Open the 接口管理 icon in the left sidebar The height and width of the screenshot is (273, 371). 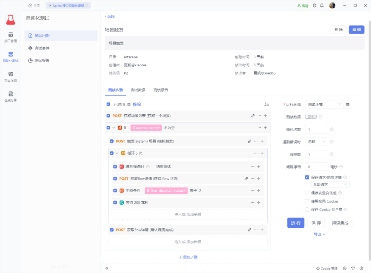tap(10, 37)
